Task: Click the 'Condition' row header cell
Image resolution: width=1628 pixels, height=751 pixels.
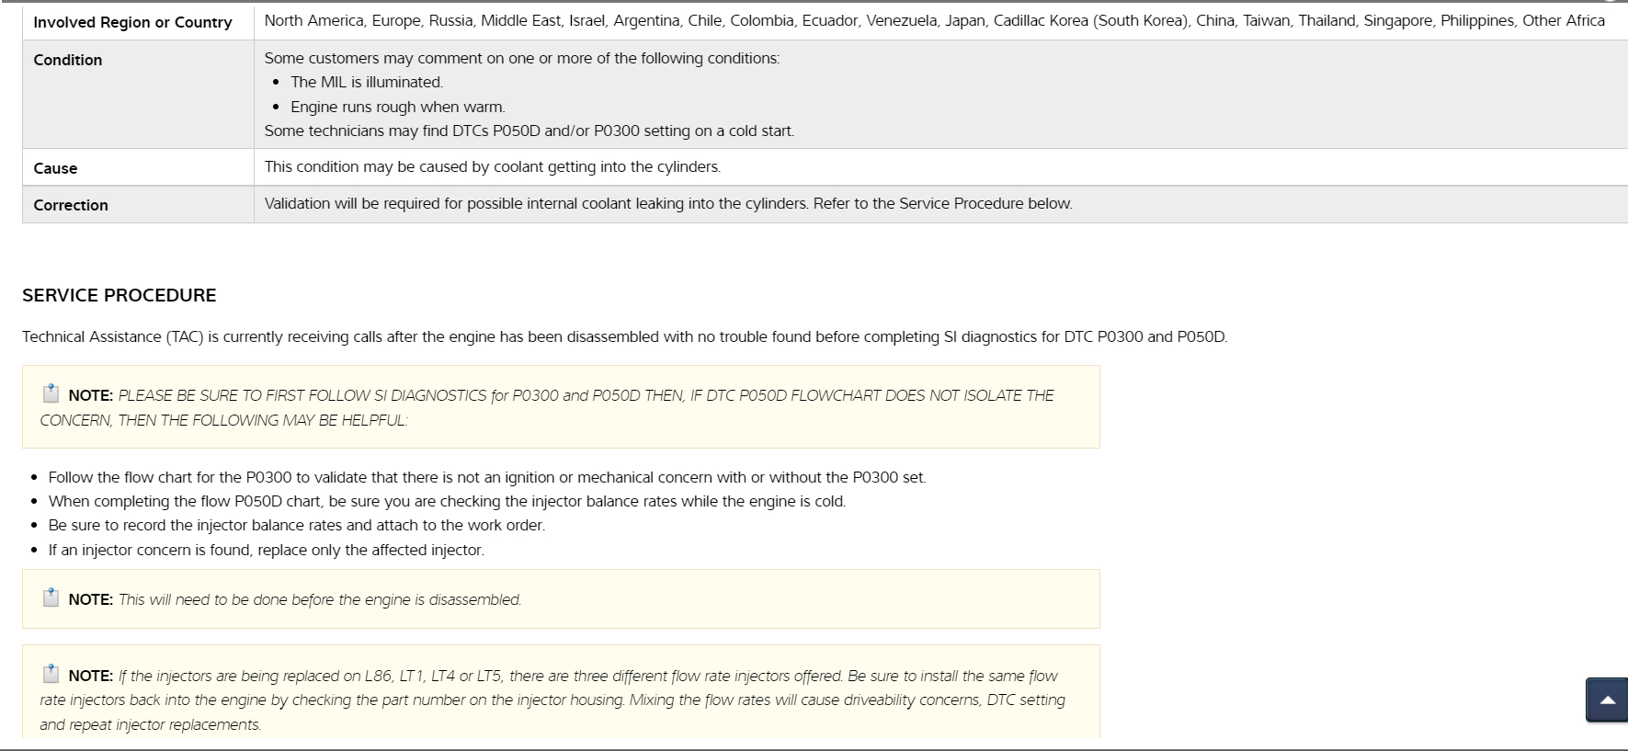Action: point(68,60)
